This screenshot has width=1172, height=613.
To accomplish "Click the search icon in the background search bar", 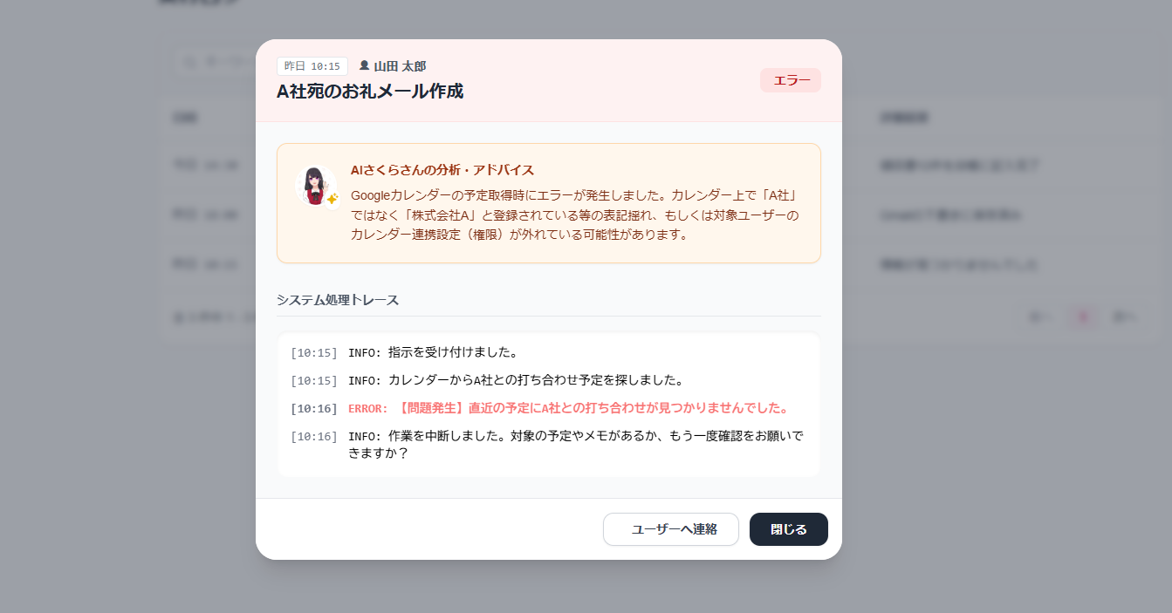I will [189, 61].
